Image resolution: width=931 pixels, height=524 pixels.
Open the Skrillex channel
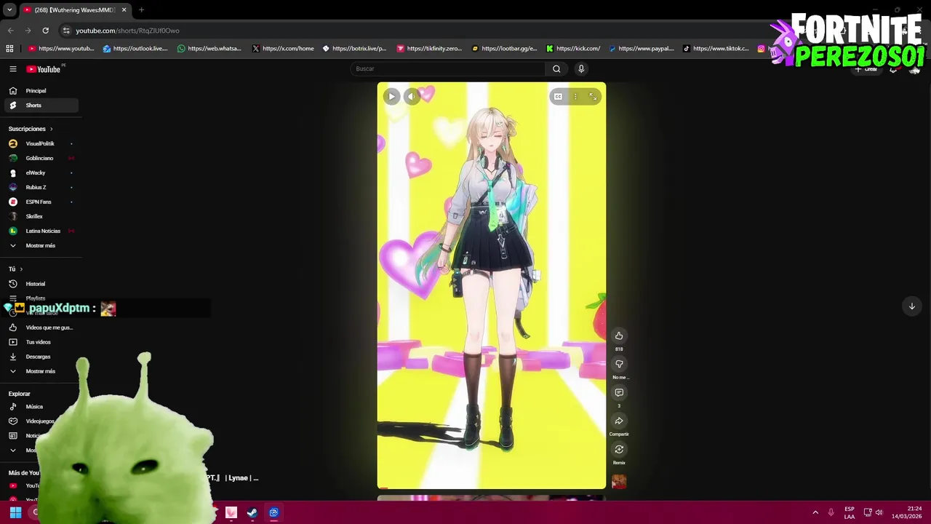[41, 216]
